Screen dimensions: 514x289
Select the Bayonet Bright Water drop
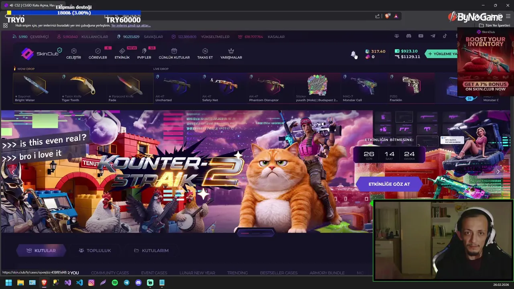coord(36,88)
